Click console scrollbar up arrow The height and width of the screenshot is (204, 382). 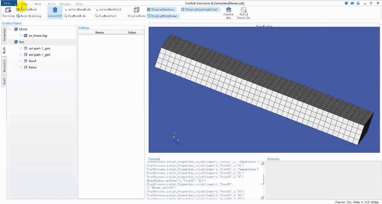pyautogui.click(x=262, y=163)
